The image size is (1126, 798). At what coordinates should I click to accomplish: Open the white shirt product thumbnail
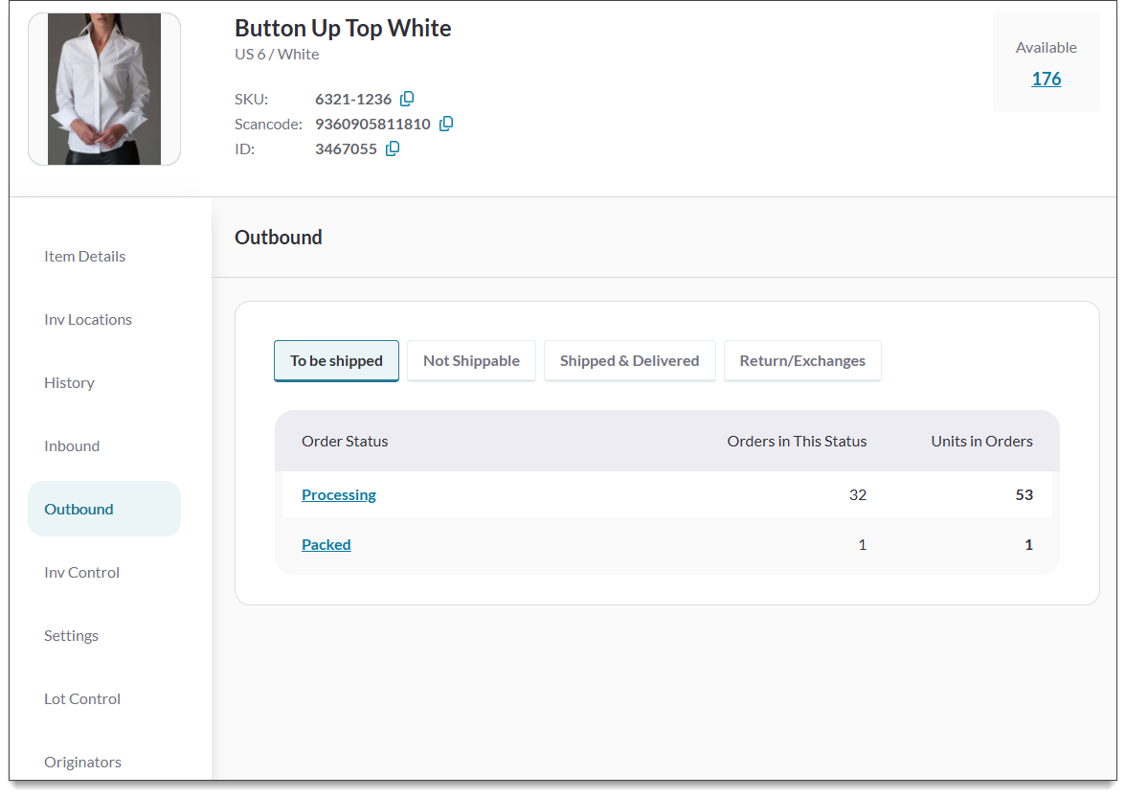104,89
